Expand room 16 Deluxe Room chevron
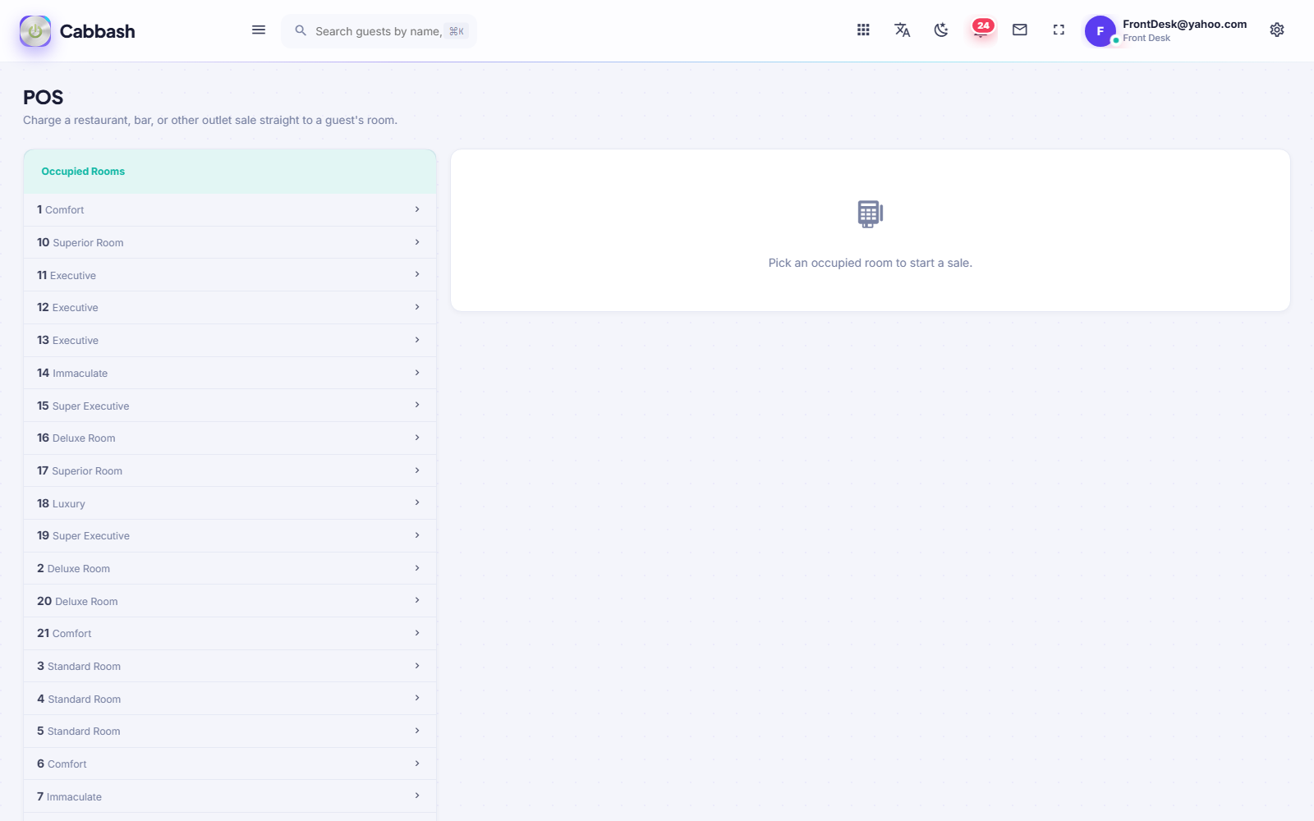This screenshot has width=1314, height=821. [417, 438]
